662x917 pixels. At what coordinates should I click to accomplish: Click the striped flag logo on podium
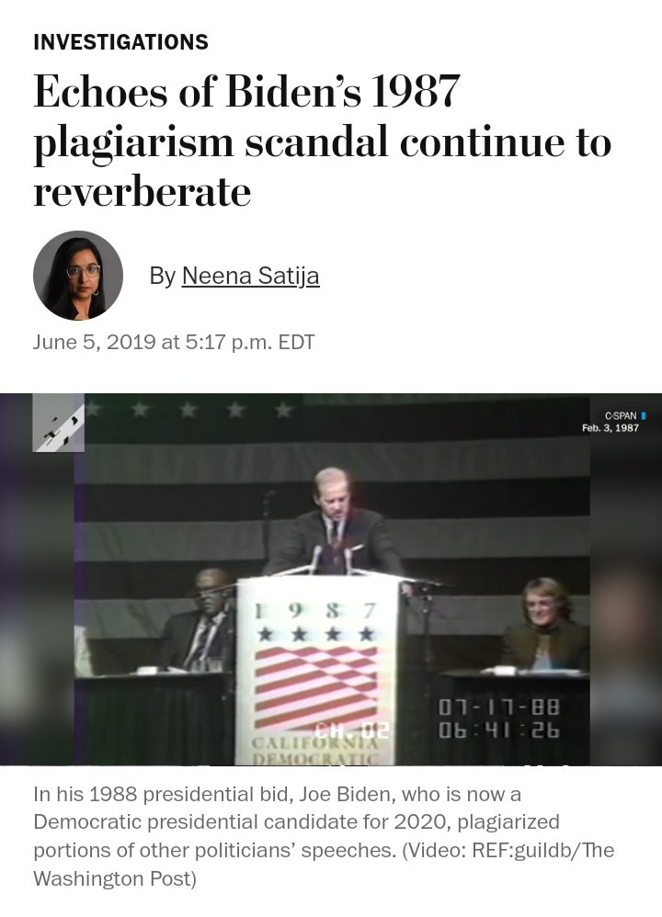316,687
